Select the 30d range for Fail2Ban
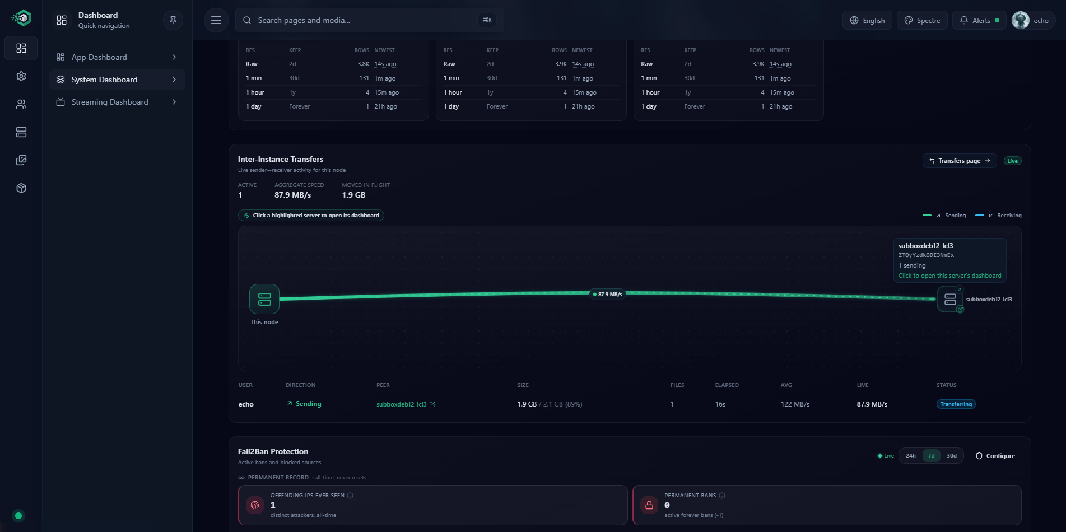1066x532 pixels. click(952, 456)
